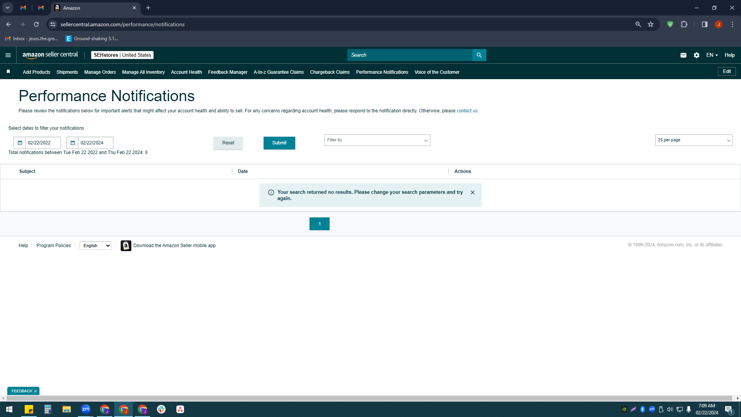Screen dimensions: 741x417
Task: Open Performance Notifications menu item
Action: [382, 72]
